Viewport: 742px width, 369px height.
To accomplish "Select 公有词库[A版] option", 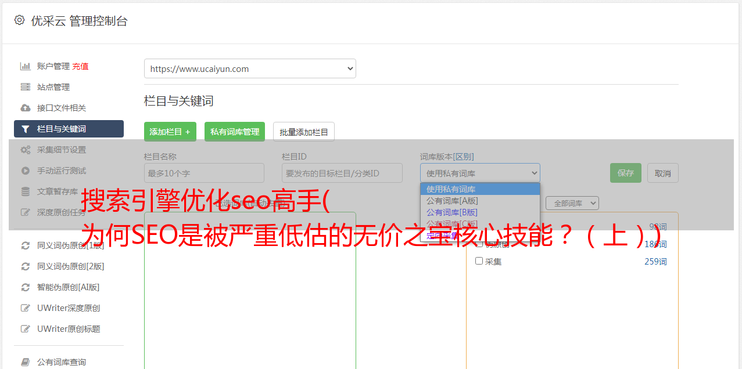I will coord(480,201).
